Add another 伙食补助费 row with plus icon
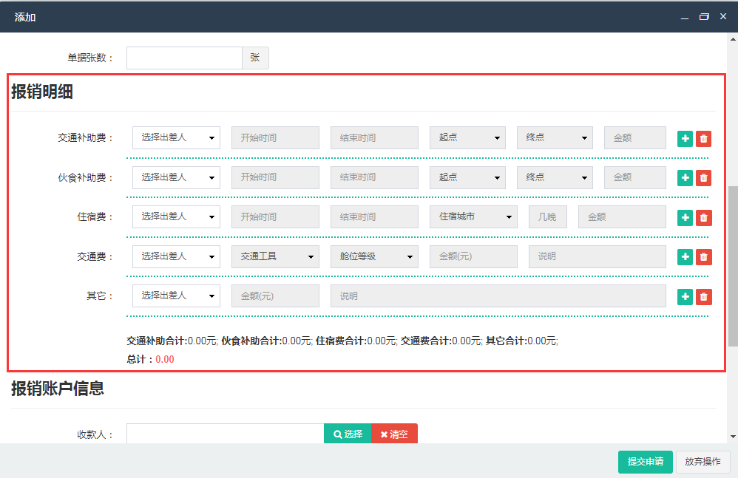This screenshot has width=738, height=478. 685,177
